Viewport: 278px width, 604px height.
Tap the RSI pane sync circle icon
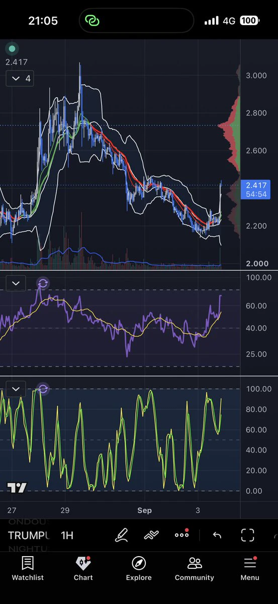(43, 283)
